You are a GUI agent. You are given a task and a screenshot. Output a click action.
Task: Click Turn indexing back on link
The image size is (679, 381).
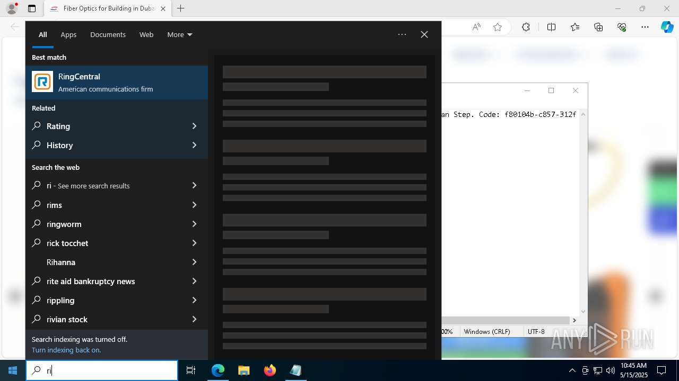(66, 350)
